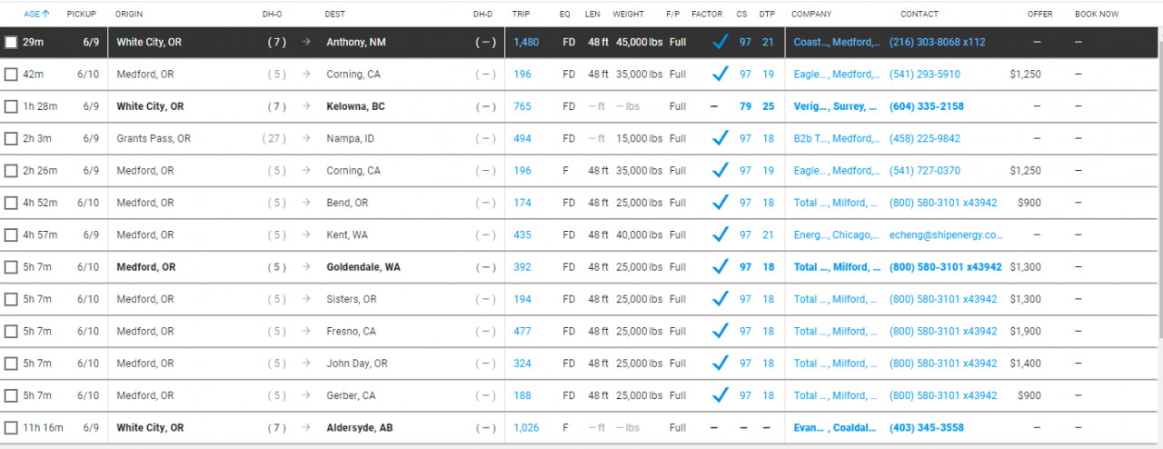Check the box for Aldersyde, AB load
The image size is (1163, 449).
11,428
